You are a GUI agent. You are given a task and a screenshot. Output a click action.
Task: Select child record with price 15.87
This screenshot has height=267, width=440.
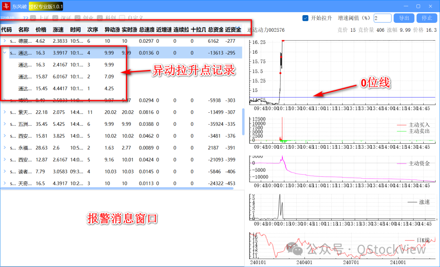click(x=42, y=77)
